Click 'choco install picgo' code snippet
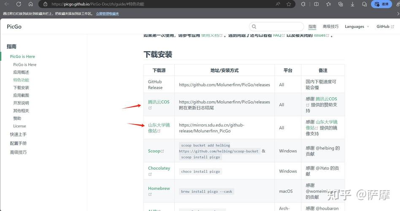This screenshot has width=400, height=211. point(200,171)
